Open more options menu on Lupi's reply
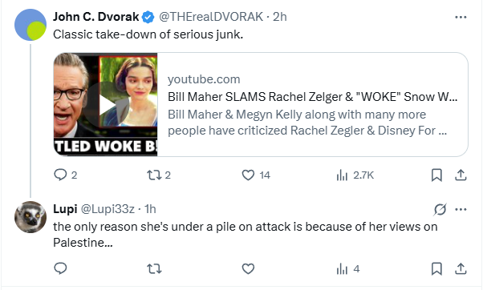The image size is (483, 290). (x=461, y=209)
